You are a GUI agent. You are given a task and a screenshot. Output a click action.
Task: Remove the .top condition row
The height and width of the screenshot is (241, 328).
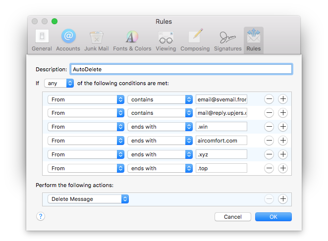coord(269,168)
